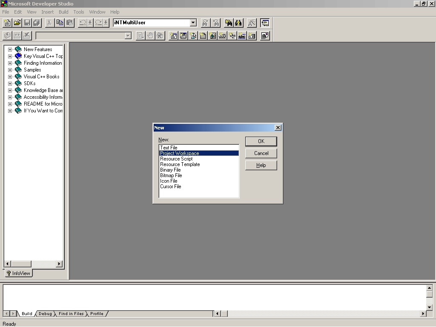Click the New Version resource icon
The height and width of the screenshot is (327, 436).
pos(252,36)
